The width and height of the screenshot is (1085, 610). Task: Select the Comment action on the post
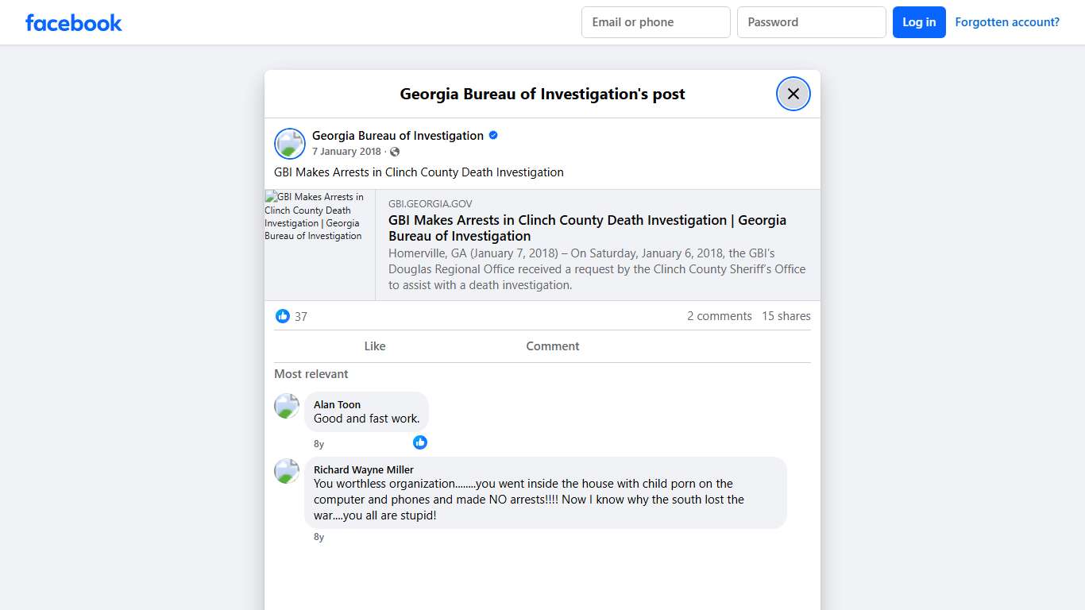point(552,346)
